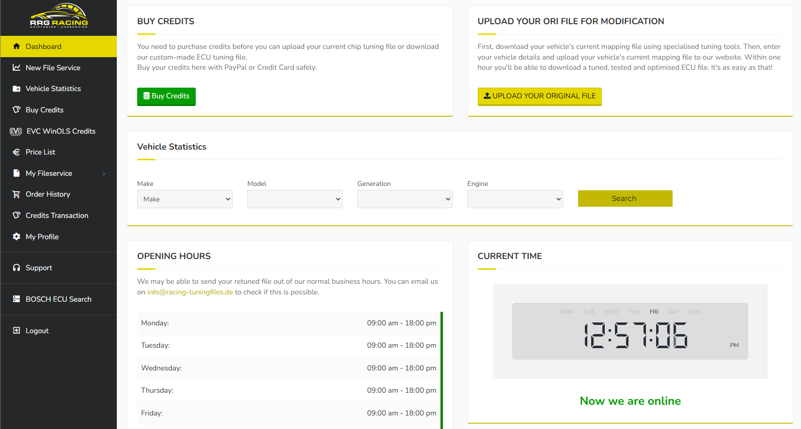Viewport: 801px width, 429px height.
Task: Expand the My Fileservice submenu chevron
Action: pos(104,174)
